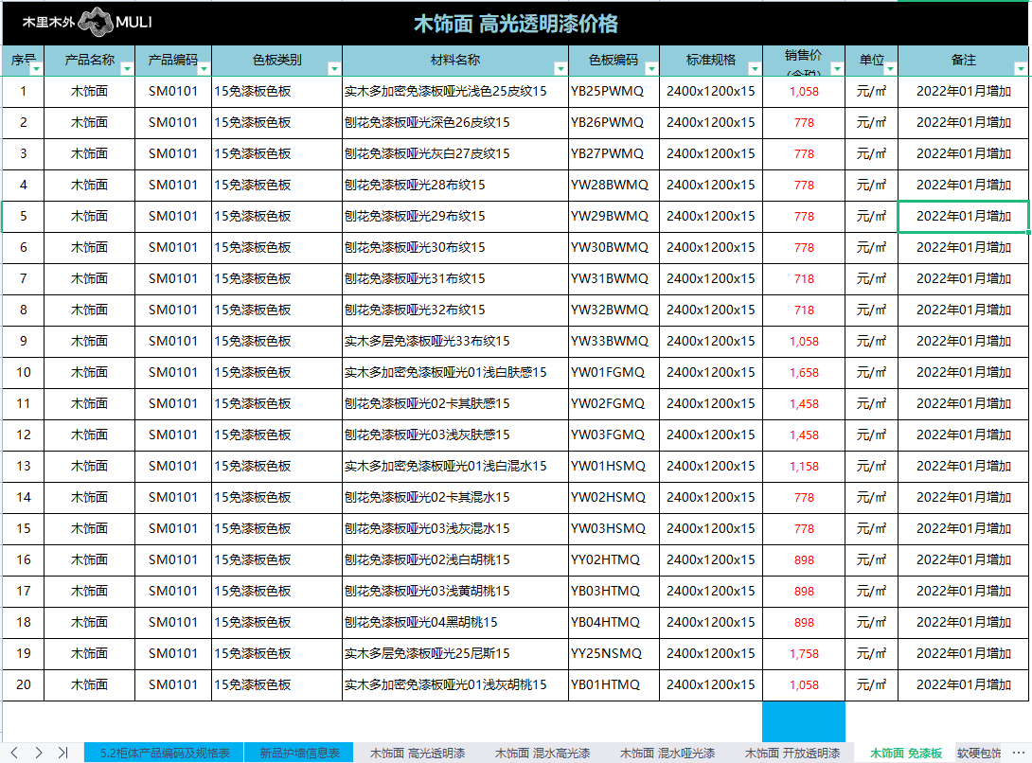The image size is (1032, 763).
Task: Show more sheet tabs via ellipsis
Action: click(1019, 753)
